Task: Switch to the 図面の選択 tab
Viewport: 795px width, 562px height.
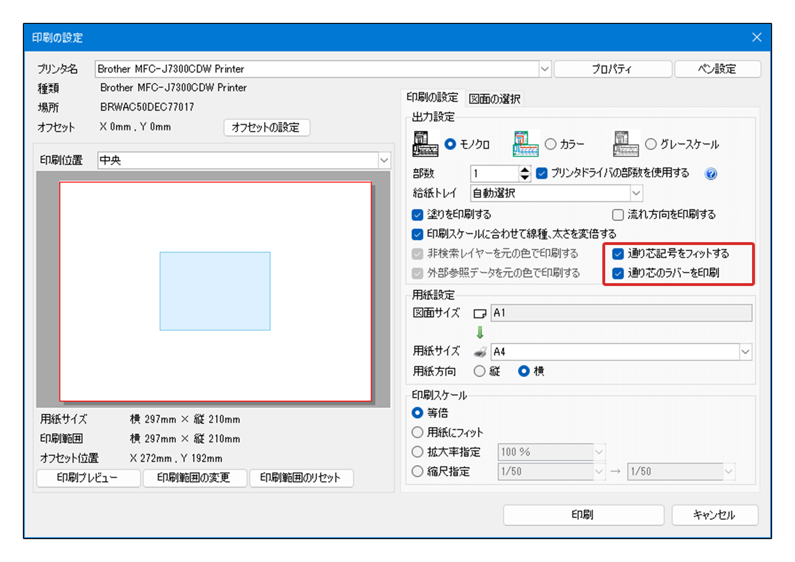Action: coord(495,99)
